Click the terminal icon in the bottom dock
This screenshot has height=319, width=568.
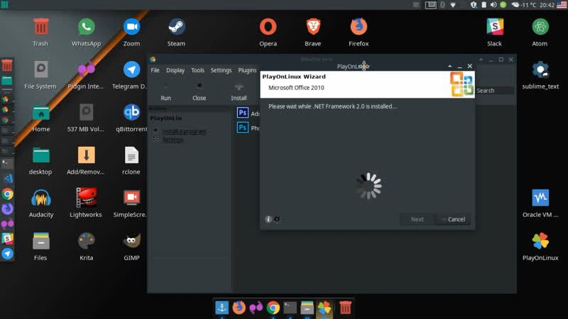click(x=290, y=308)
